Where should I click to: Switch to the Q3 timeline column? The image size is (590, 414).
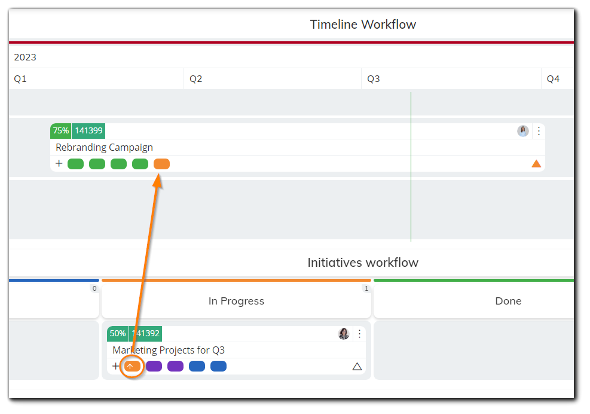(x=373, y=78)
